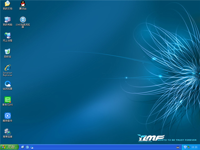Image resolution: width=200 pixels, height=150 pixels.
Task: Click the 我的电脑 (My Computer) icon
Action: [x=7, y=20]
